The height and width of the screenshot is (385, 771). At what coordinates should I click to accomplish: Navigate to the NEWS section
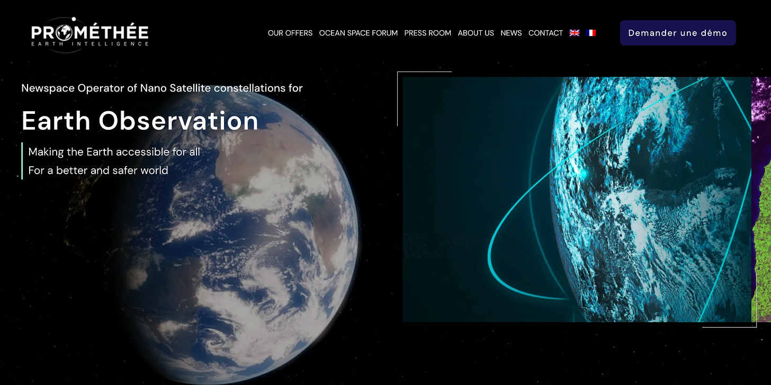[511, 33]
